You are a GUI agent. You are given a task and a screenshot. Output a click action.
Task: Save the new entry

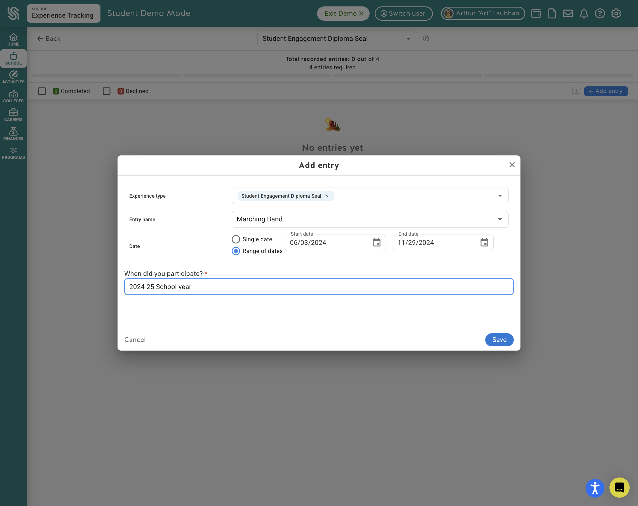point(499,340)
